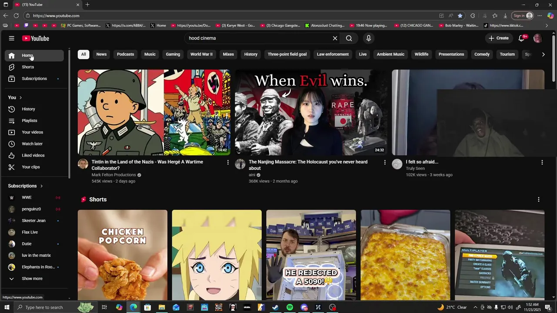This screenshot has height=313, width=557.
Task: Open the Dutie channel subscription
Action: tap(34, 244)
